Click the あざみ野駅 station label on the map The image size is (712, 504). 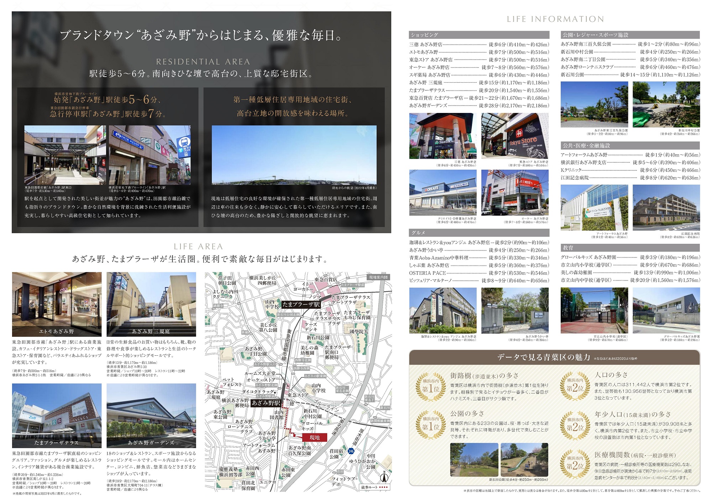click(x=266, y=403)
